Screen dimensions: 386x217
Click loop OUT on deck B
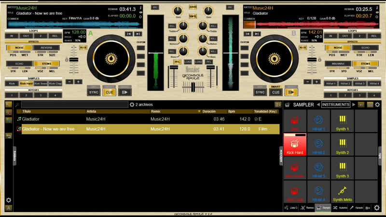(345, 36)
